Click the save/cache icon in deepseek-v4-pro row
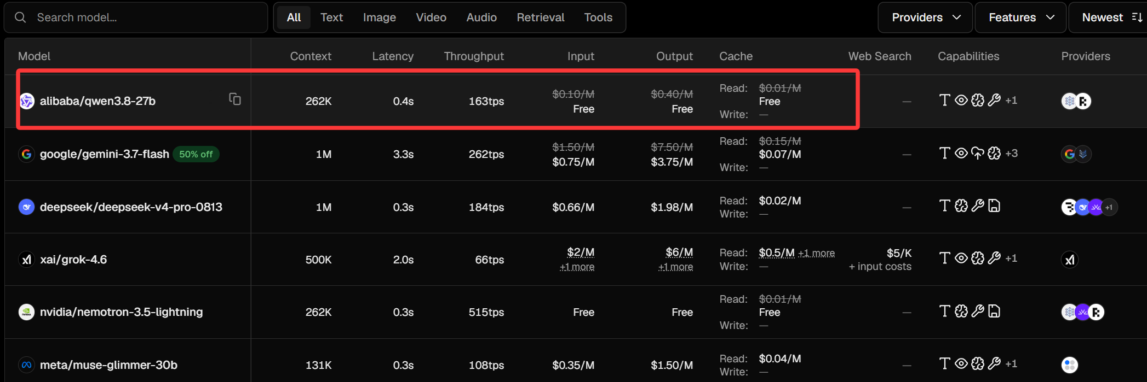This screenshot has height=382, width=1147. (x=994, y=205)
